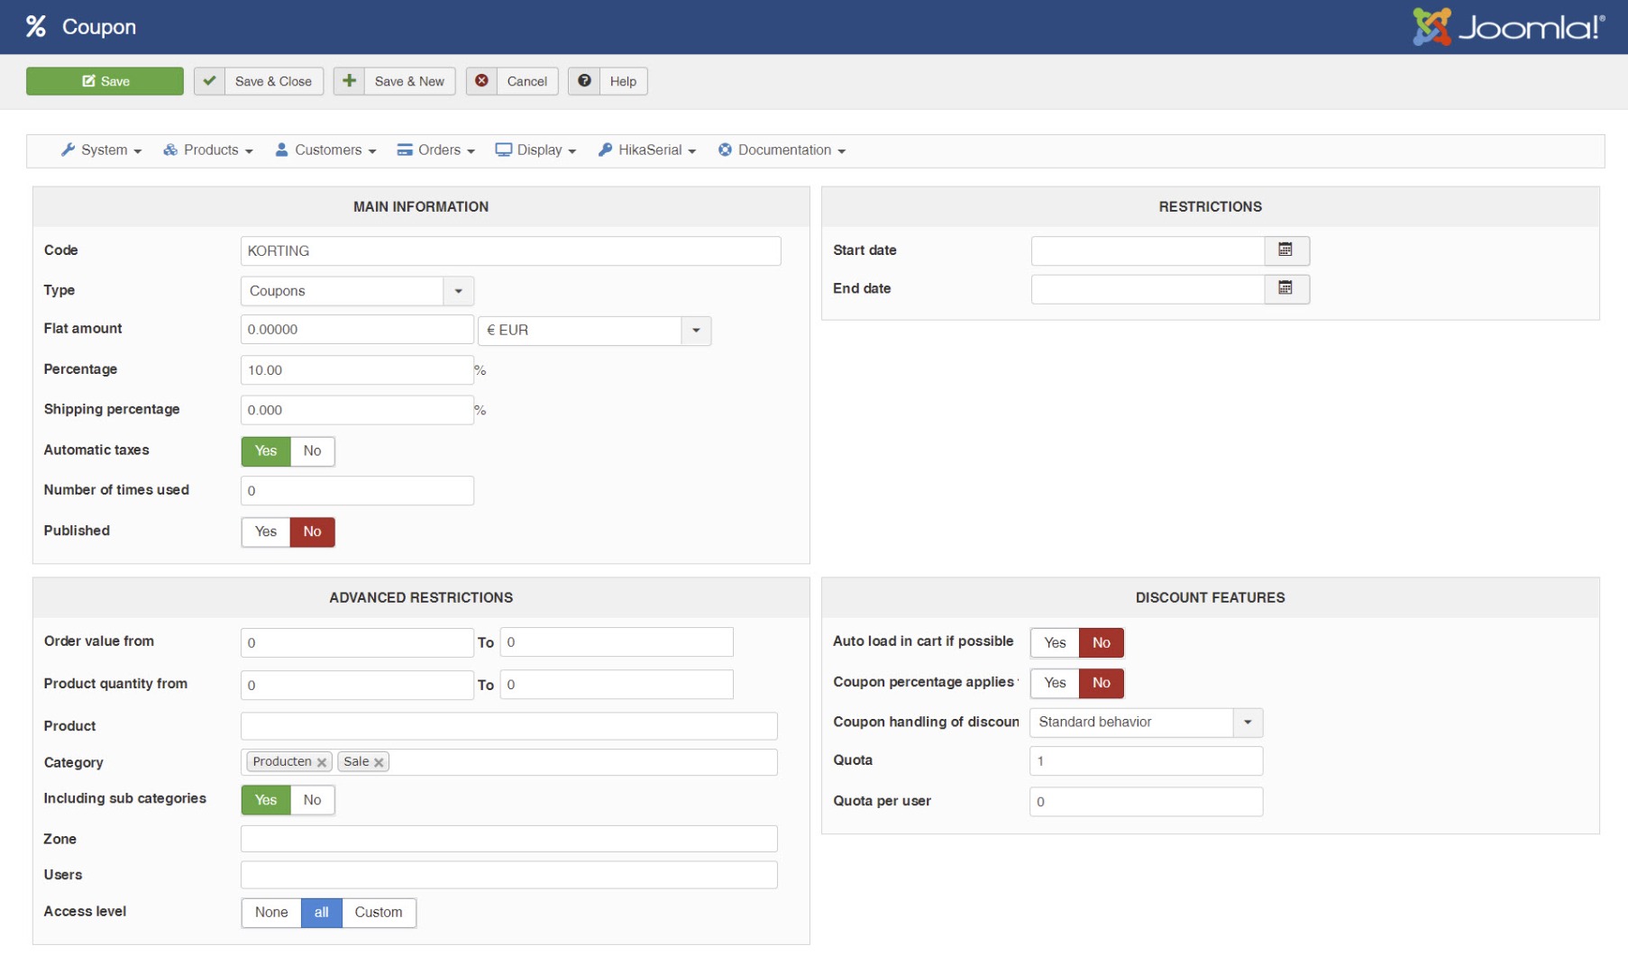Click the wrench icon beside System
Image resolution: width=1628 pixels, height=973 pixels.
point(68,150)
